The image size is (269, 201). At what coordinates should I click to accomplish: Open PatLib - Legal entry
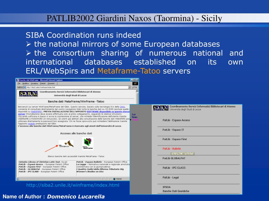(x=170, y=178)
